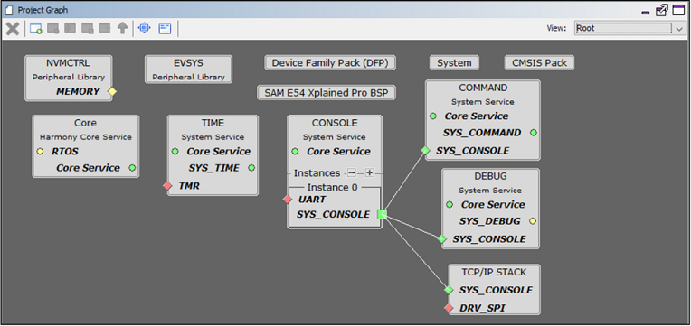The width and height of the screenshot is (691, 326).
Task: Add a CONSOLE instance with plus button
Action: (369, 172)
